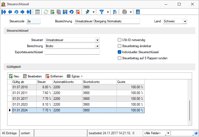Image resolution: width=199 pixels, height=137 pixels.
Task: Click the funnel filter icon
Action: pyautogui.click(x=102, y=12)
